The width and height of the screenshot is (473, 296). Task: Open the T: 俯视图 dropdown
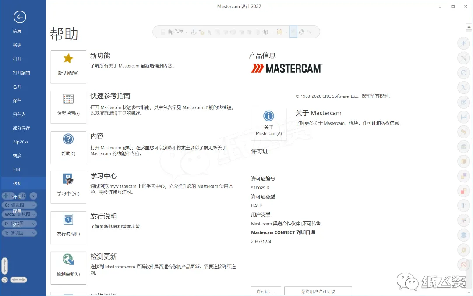(x=19, y=233)
